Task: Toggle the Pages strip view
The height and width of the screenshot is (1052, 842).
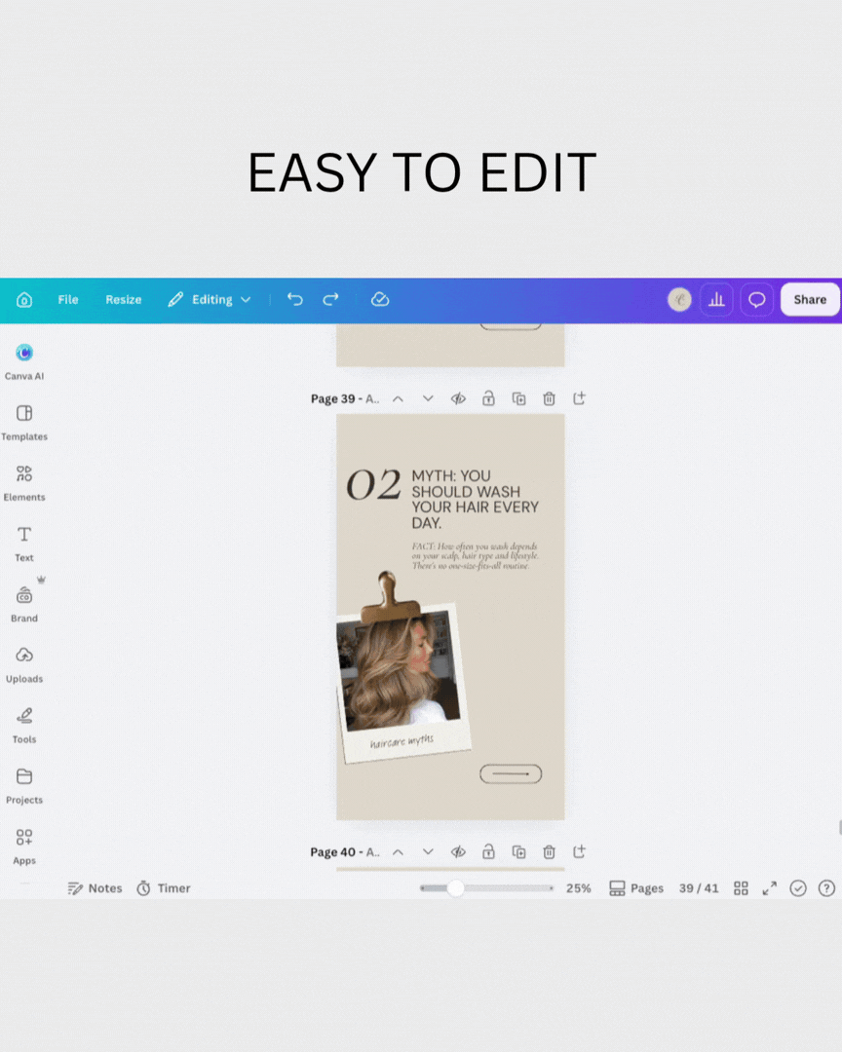Action: click(635, 888)
